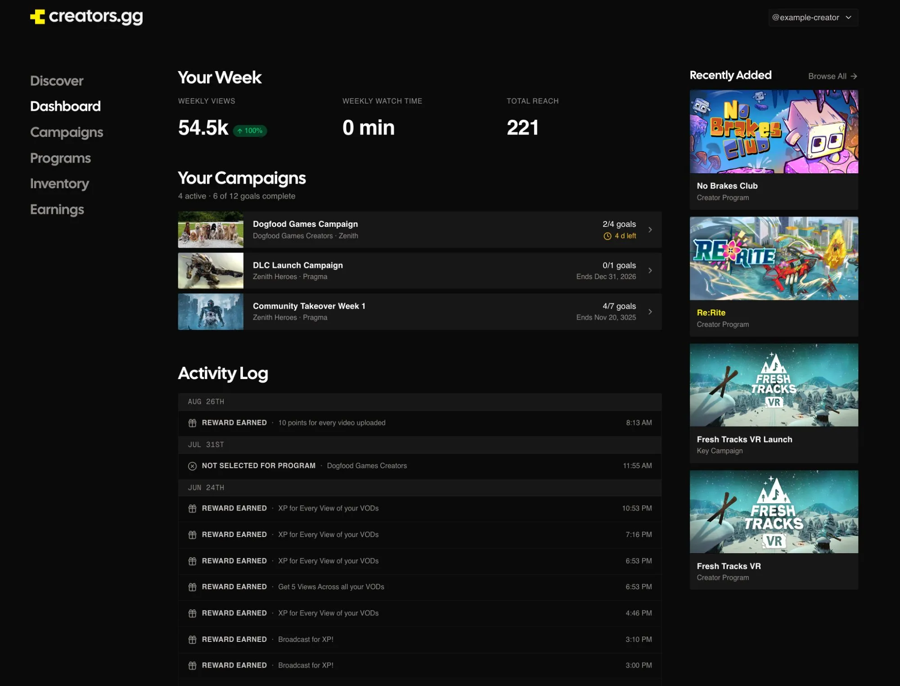900x686 pixels.
Task: Click the Browse All link
Action: (832, 76)
